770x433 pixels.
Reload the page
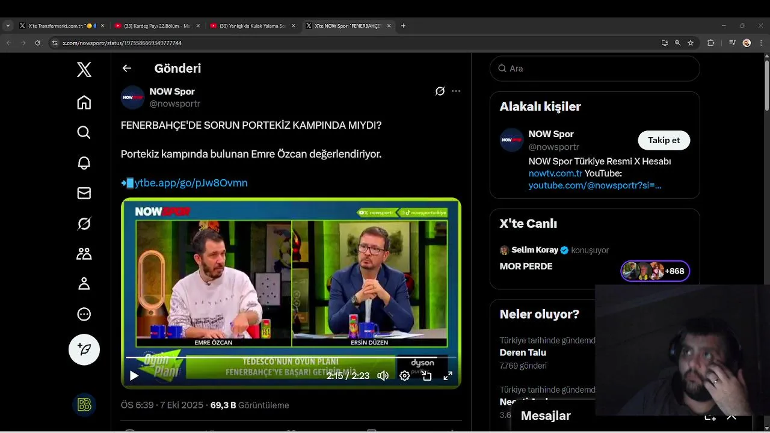coord(37,43)
